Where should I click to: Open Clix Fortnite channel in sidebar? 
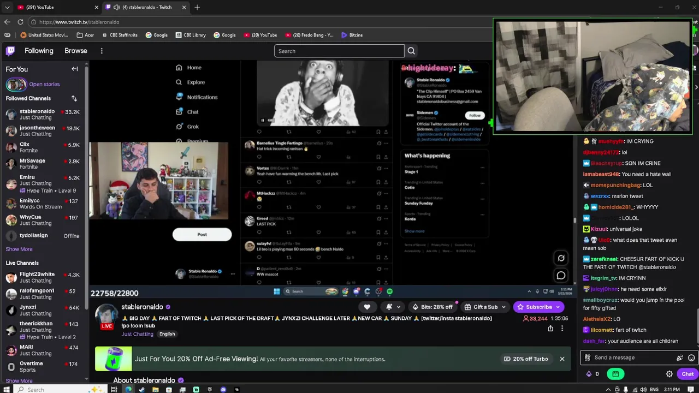coord(43,147)
